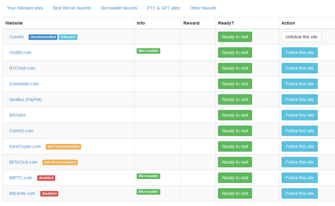Click Ready to visit for BitToClick.com
The width and height of the screenshot is (335, 206).
click(x=235, y=162)
